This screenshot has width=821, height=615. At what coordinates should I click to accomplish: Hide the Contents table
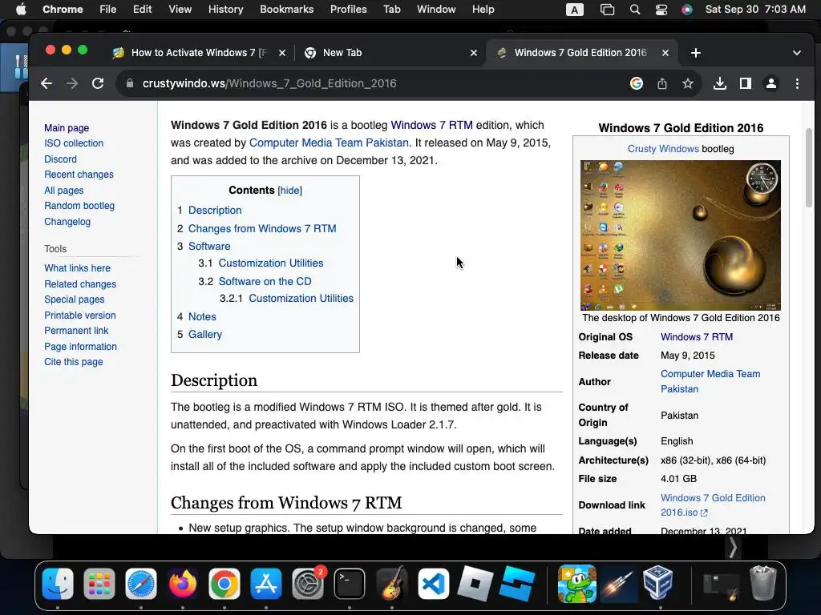[289, 191]
